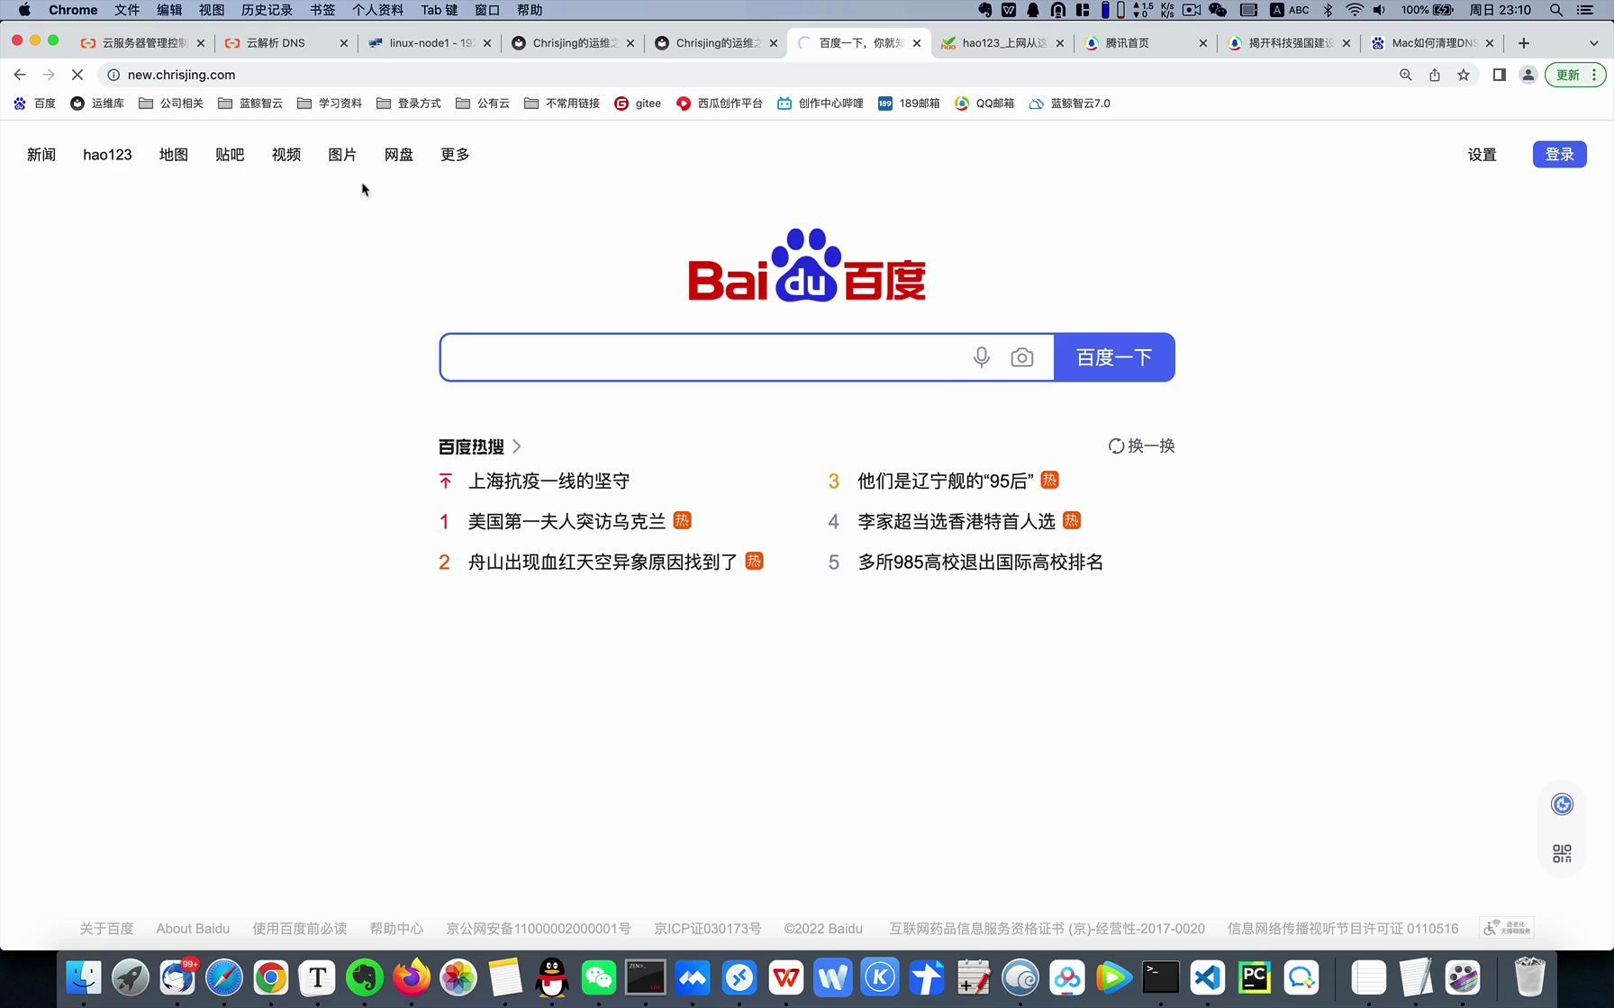This screenshot has height=1008, width=1614.
Task: Open hot search 多所985高校退出国际高校排名
Action: click(980, 562)
